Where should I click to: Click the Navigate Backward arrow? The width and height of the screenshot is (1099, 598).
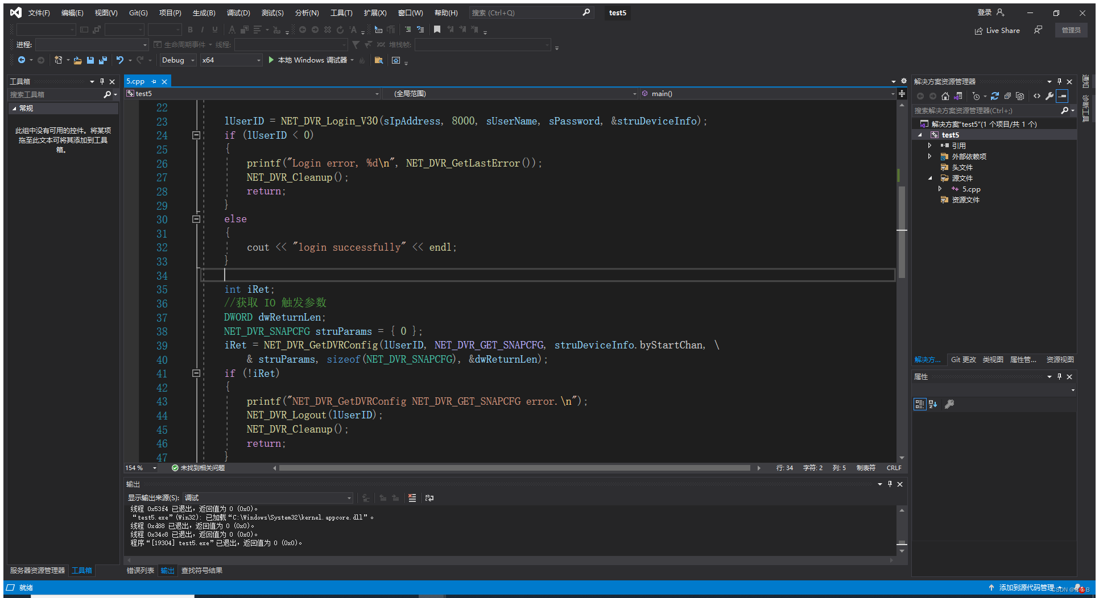(22, 60)
